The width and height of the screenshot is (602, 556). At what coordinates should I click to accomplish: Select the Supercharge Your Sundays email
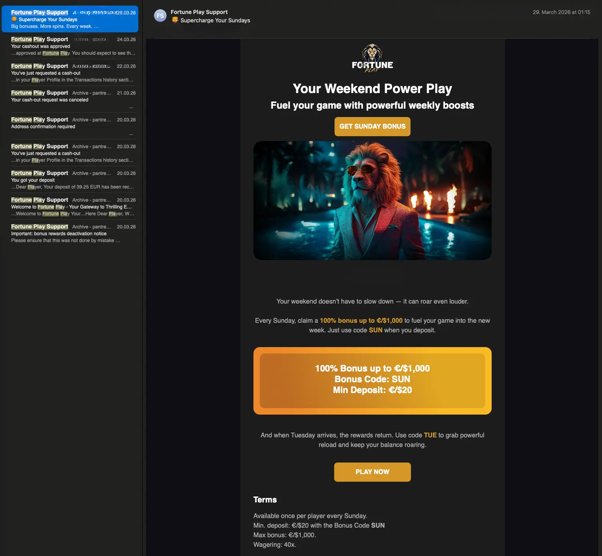[70, 19]
